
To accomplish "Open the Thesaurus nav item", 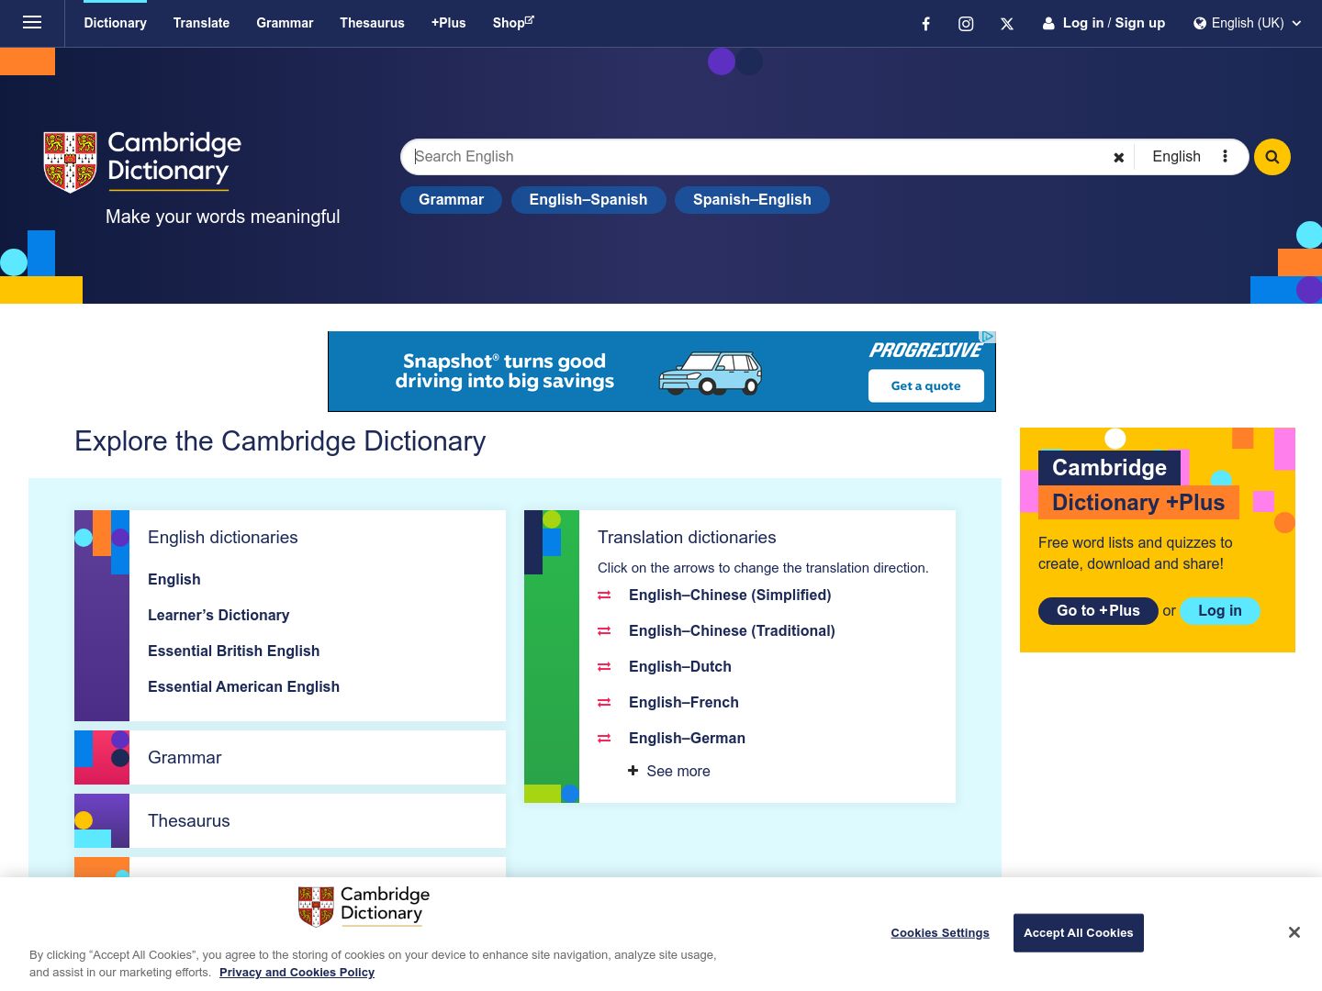I will tap(372, 23).
